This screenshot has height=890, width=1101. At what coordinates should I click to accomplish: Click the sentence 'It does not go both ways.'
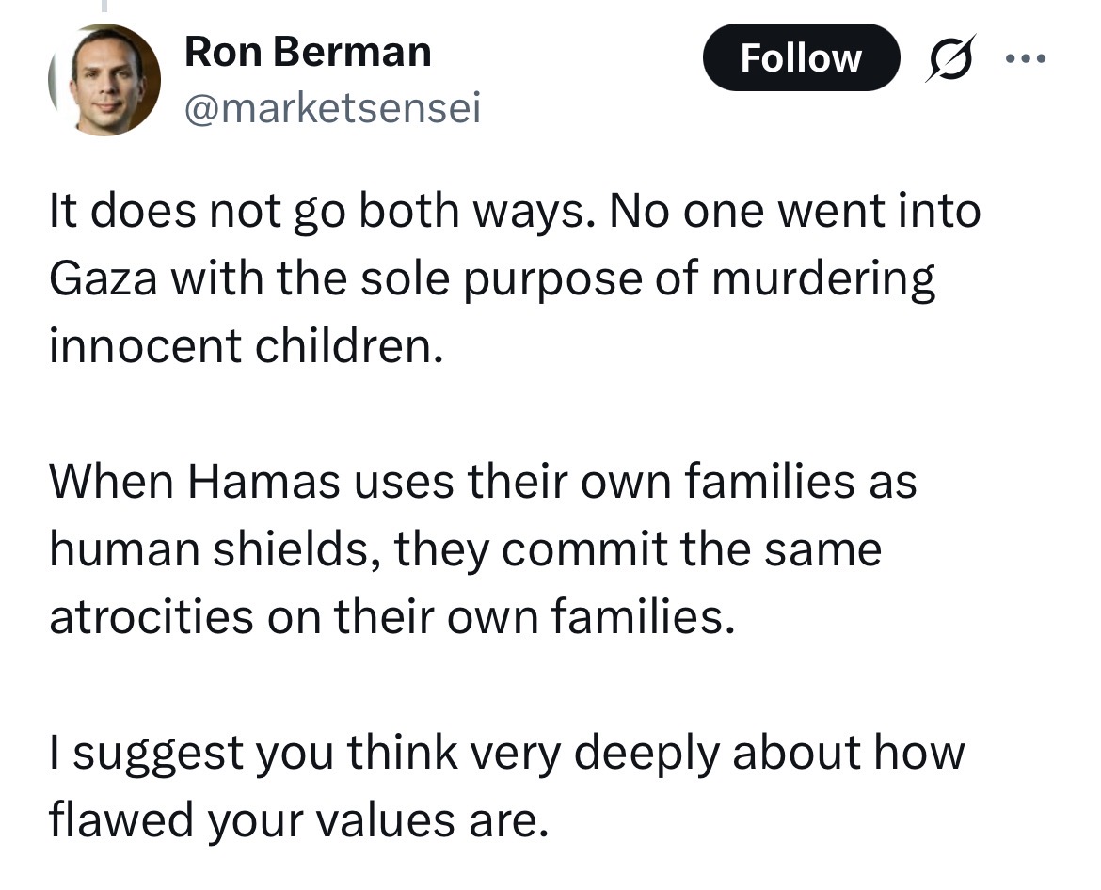[x=318, y=212]
